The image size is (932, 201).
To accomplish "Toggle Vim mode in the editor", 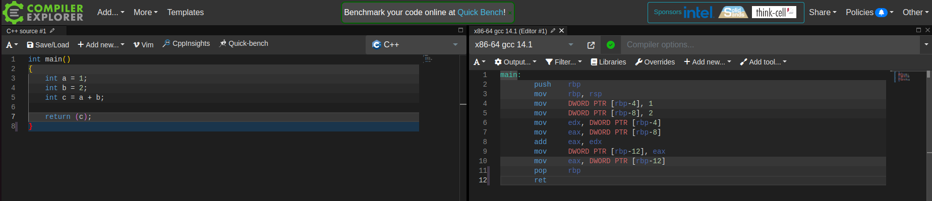I will [x=143, y=45].
